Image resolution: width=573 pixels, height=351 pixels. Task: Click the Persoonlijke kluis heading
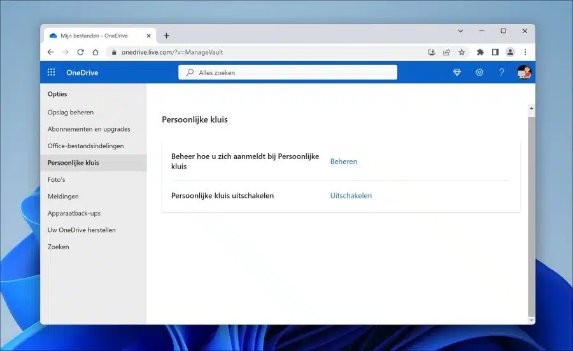[x=195, y=120]
